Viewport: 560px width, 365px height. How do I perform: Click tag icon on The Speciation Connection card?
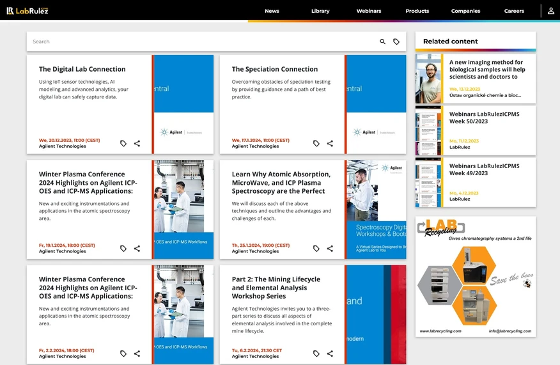pos(316,143)
